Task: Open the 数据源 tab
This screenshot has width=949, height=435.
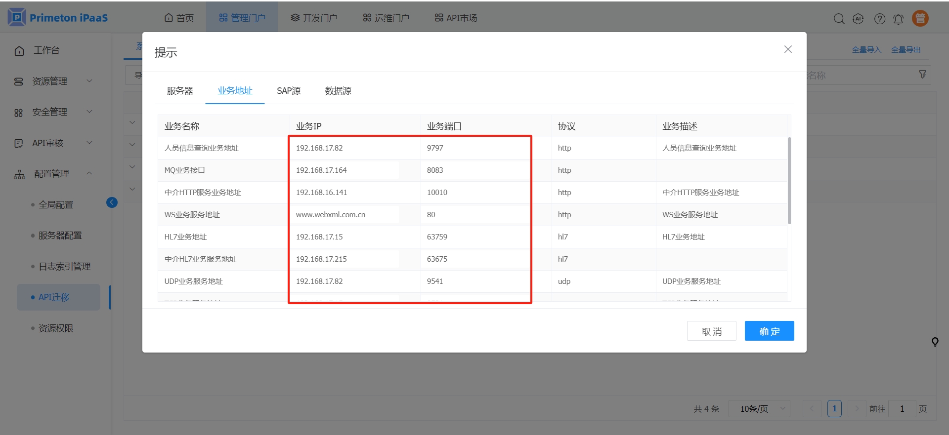Action: tap(338, 91)
